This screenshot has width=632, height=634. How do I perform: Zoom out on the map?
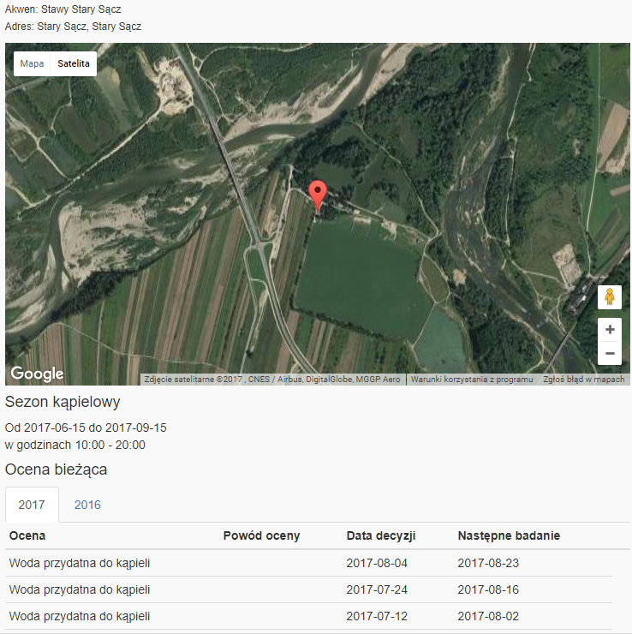610,353
